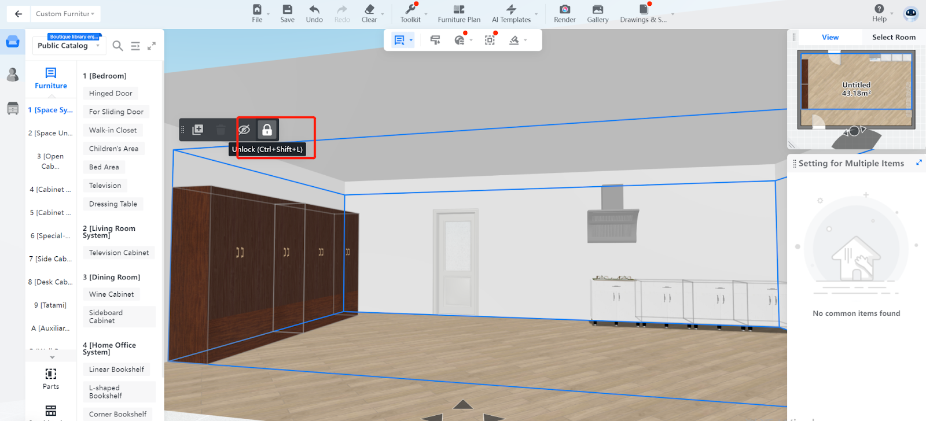Expand the catalog panel to full size
The image size is (926, 421).
tap(152, 46)
